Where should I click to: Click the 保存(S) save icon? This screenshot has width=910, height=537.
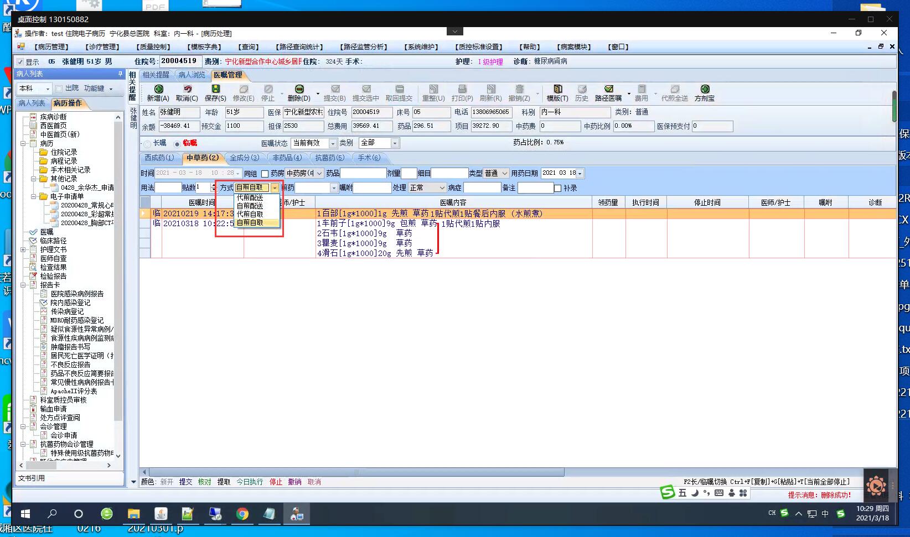pos(215,90)
